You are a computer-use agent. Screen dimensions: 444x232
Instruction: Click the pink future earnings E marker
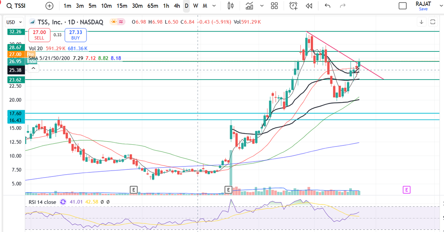406,190
